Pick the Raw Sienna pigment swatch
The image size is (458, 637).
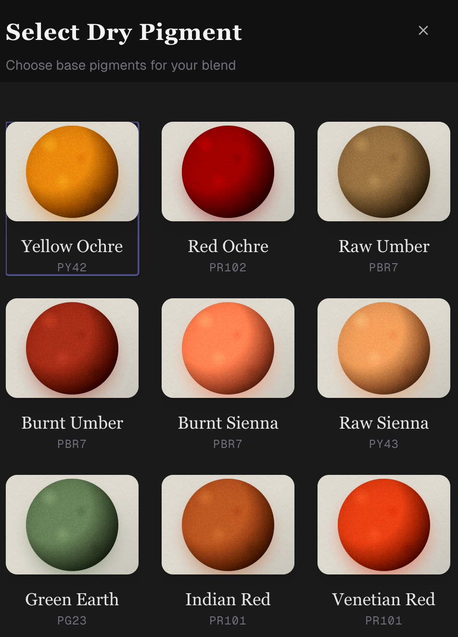click(384, 348)
